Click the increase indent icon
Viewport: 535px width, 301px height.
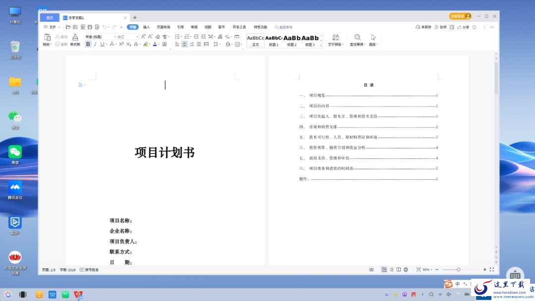(x=204, y=37)
